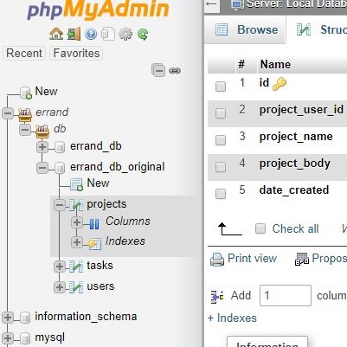347x347 pixels.
Task: Open the Favorites tables list
Action: [x=76, y=53]
